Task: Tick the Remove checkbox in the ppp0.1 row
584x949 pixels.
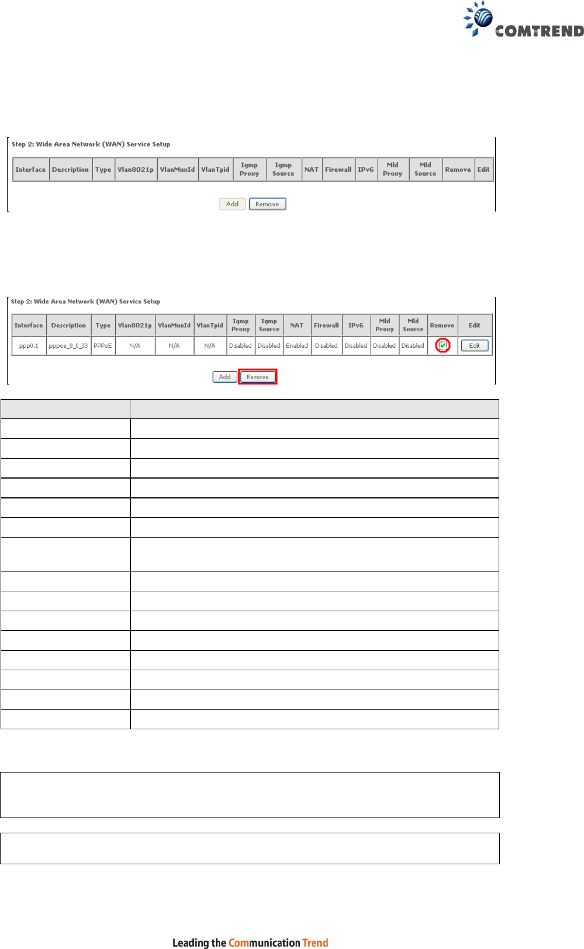Action: point(443,346)
